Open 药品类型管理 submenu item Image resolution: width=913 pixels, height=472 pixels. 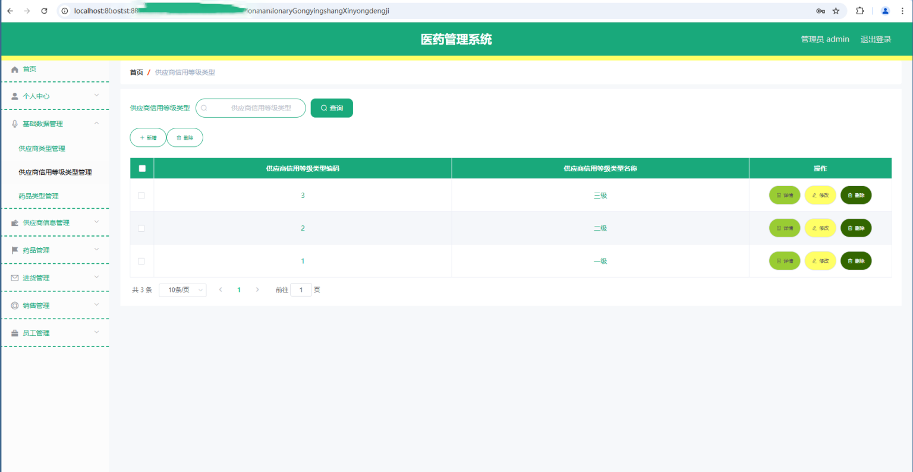tap(39, 196)
